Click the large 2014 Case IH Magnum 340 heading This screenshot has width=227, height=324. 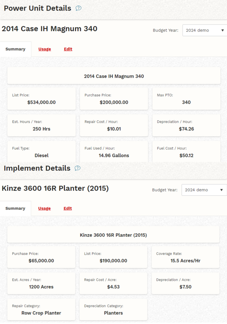click(x=49, y=29)
